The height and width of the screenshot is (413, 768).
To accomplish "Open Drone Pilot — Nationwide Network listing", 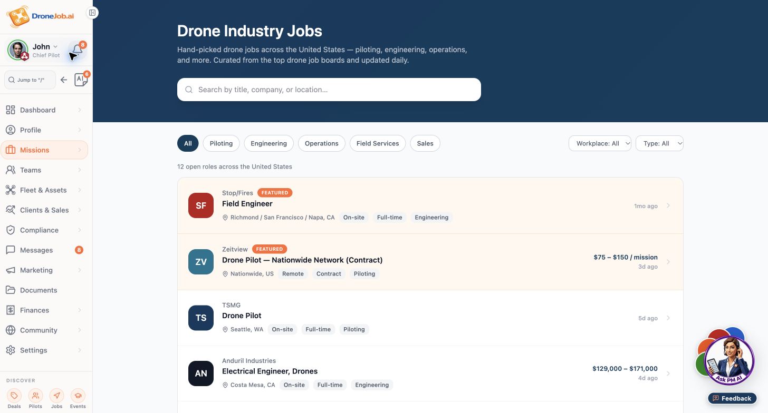I will click(430, 262).
